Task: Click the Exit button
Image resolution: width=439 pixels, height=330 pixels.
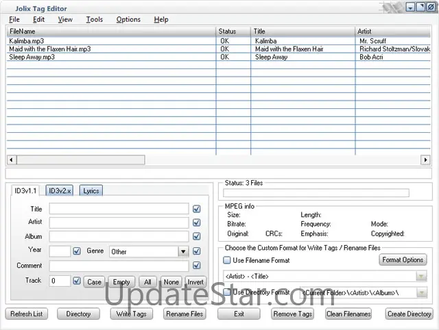Action: [239, 314]
